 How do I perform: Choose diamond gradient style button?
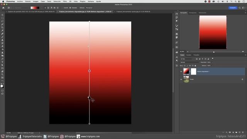[x=58, y=8]
